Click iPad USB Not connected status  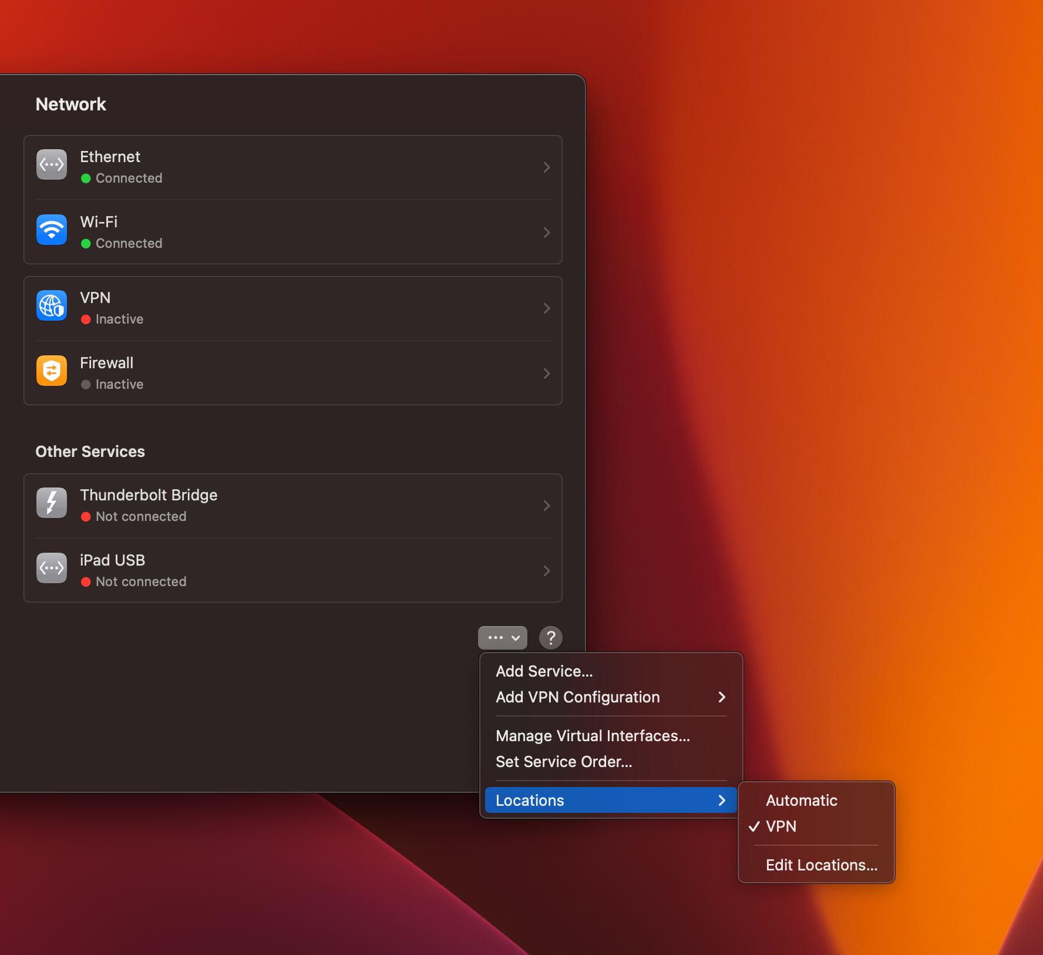(141, 581)
